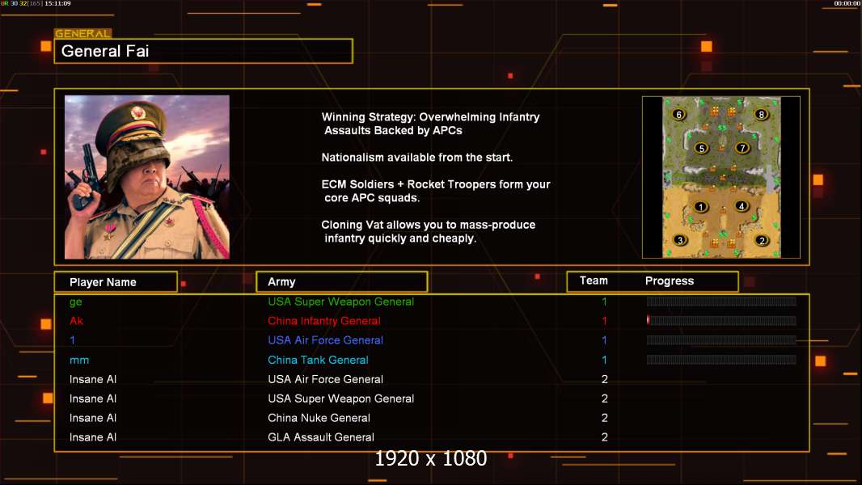Click the Player Name column header

pos(116,282)
